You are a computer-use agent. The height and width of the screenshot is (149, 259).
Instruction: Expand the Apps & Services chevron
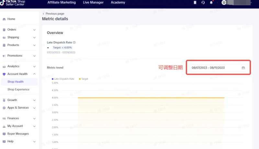[x=34, y=108]
